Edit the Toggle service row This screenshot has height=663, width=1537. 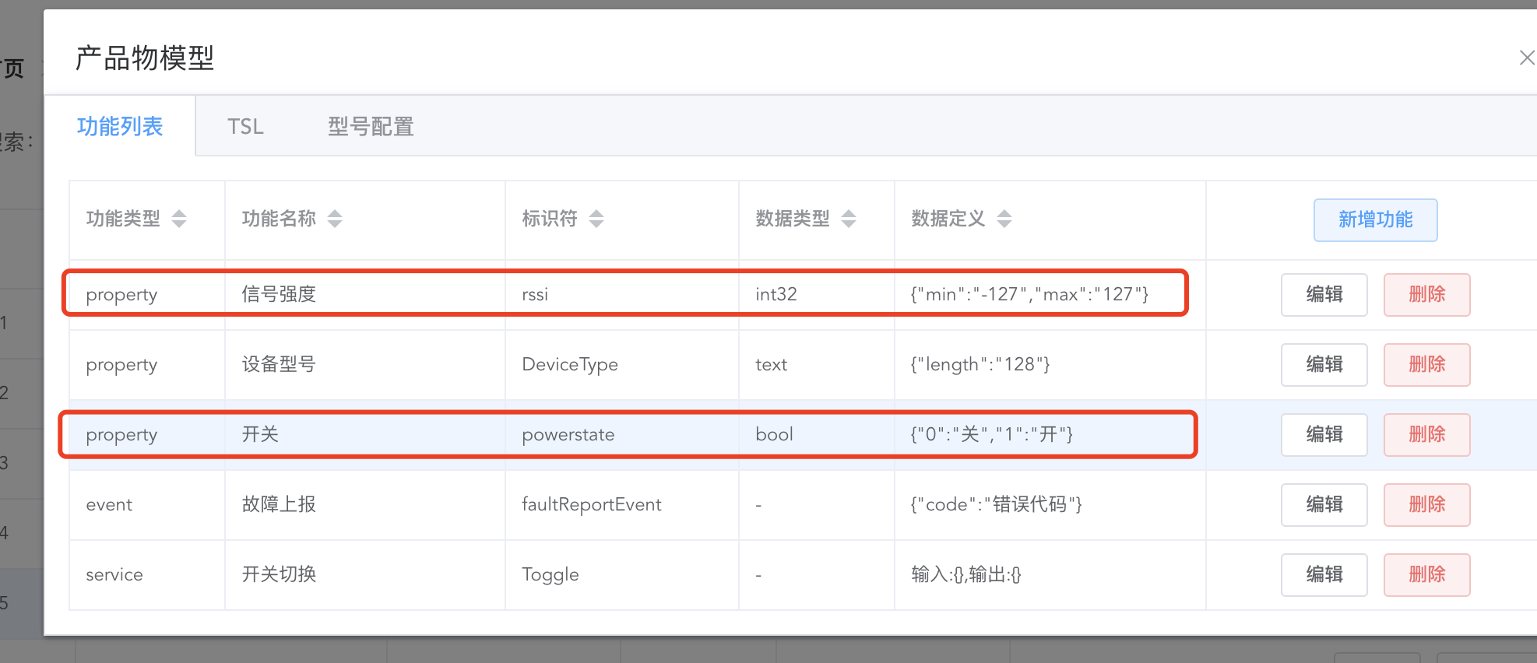coord(1324,574)
